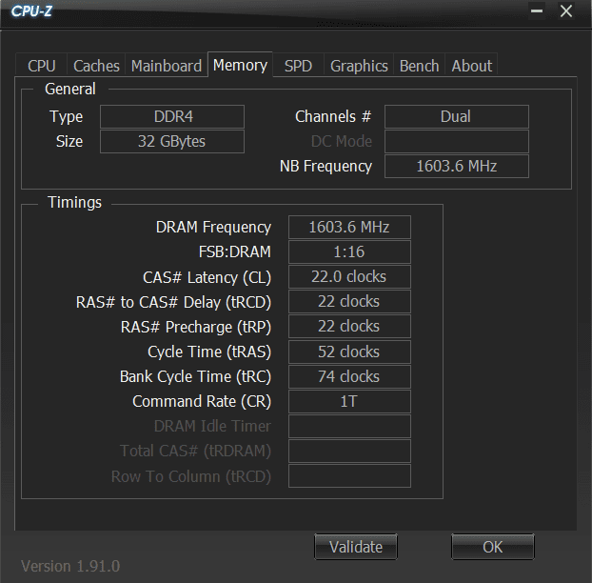Click the NB Frequency value field

(457, 167)
